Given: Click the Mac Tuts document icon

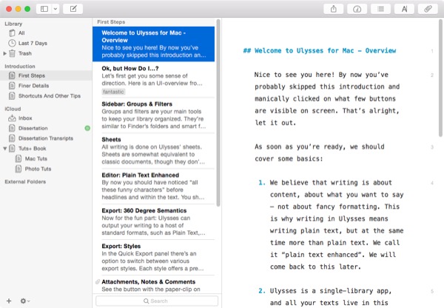Looking at the screenshot, I should pos(18,158).
